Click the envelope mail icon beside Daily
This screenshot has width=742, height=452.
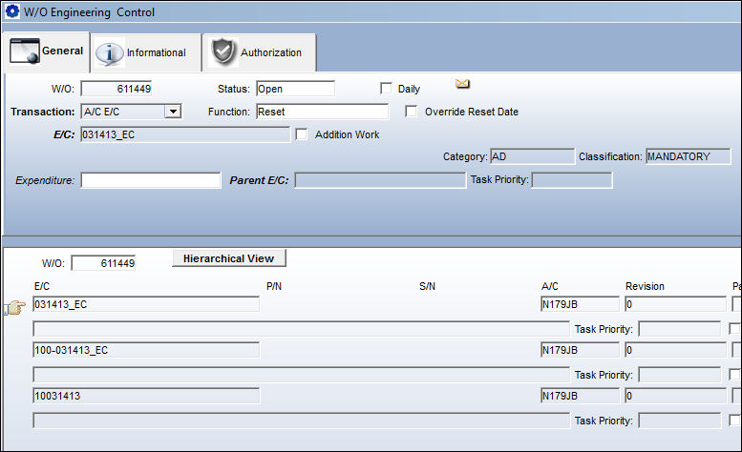462,84
